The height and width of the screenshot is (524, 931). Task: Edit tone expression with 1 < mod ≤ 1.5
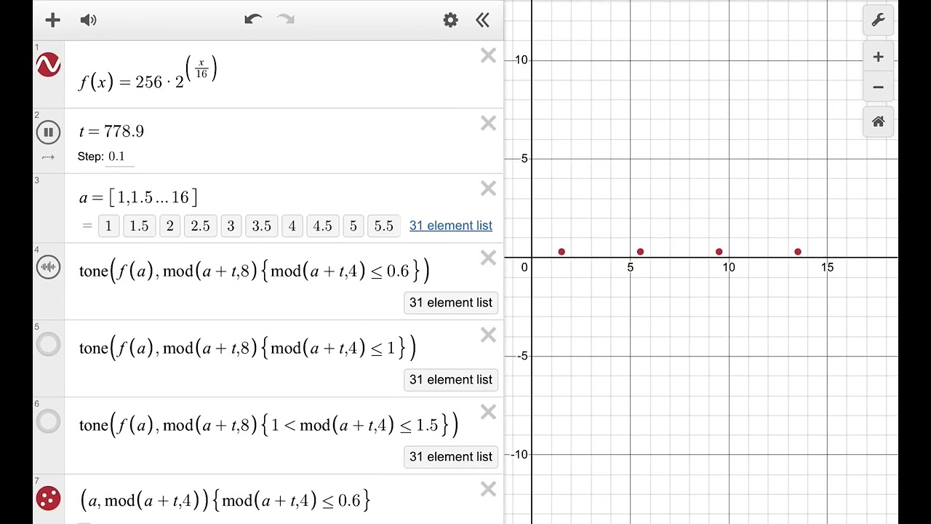pos(268,426)
